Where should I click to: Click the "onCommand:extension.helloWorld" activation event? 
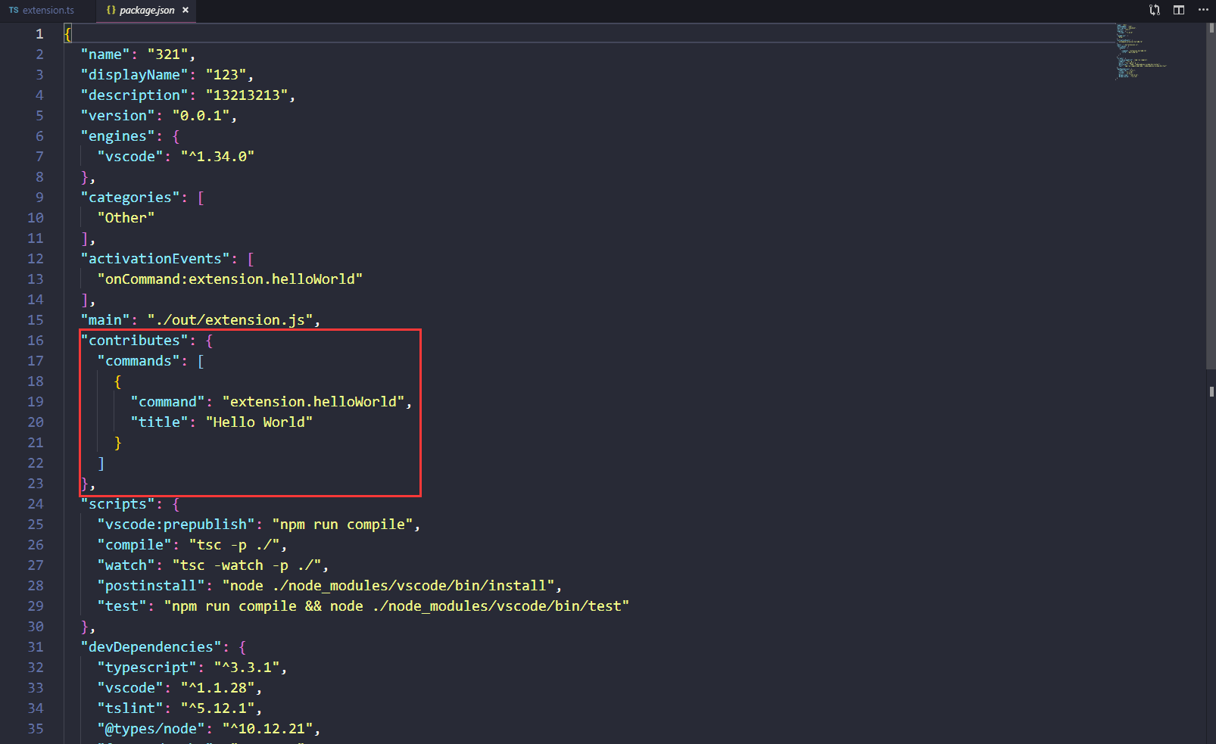coord(229,279)
